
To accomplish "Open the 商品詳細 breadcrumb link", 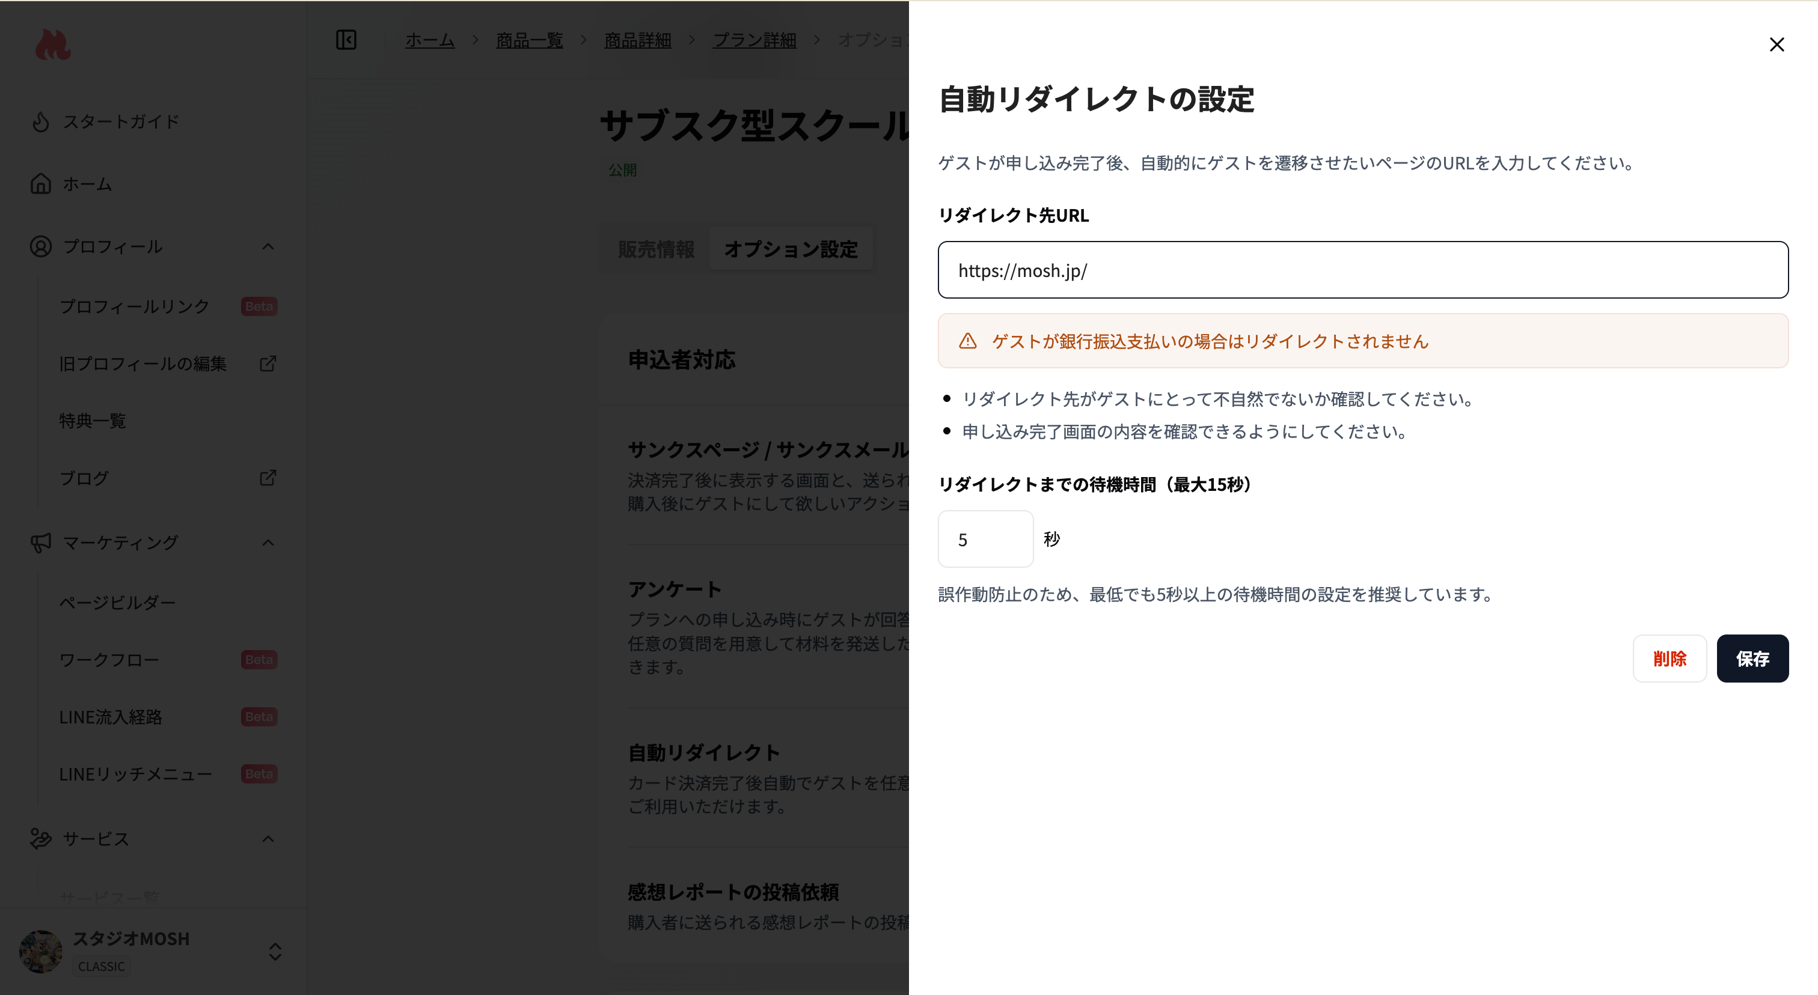I will [637, 40].
